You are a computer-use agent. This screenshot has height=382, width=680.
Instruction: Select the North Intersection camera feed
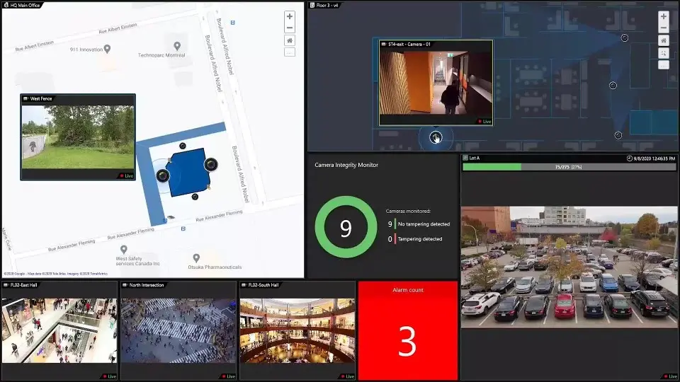[x=178, y=330]
